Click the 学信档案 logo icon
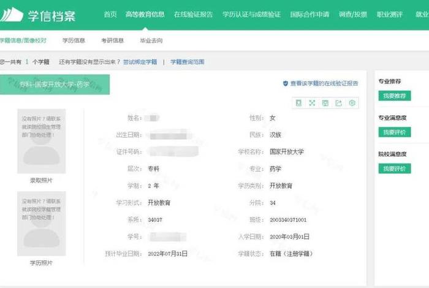The image size is (429, 288). pos(12,15)
